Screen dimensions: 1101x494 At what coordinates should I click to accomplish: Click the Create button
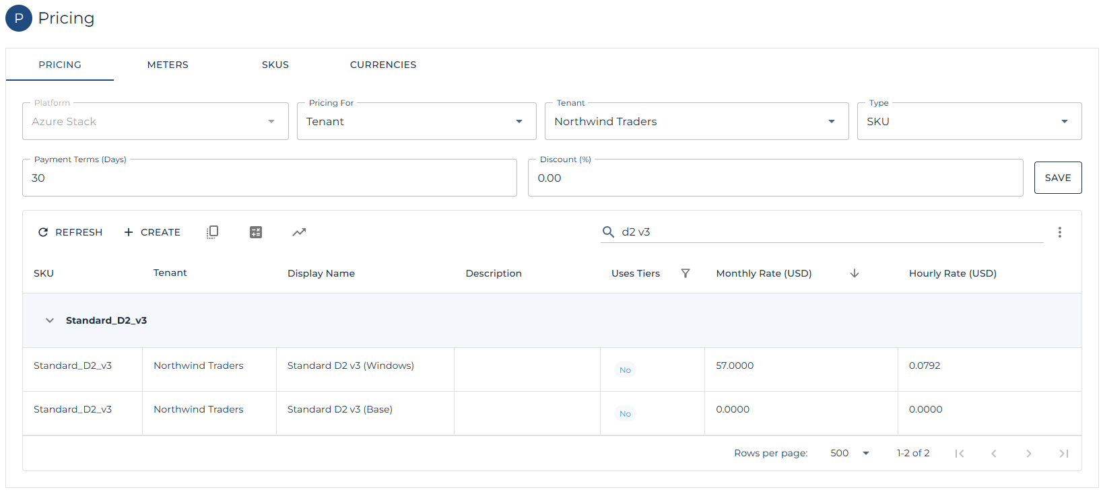coord(152,232)
